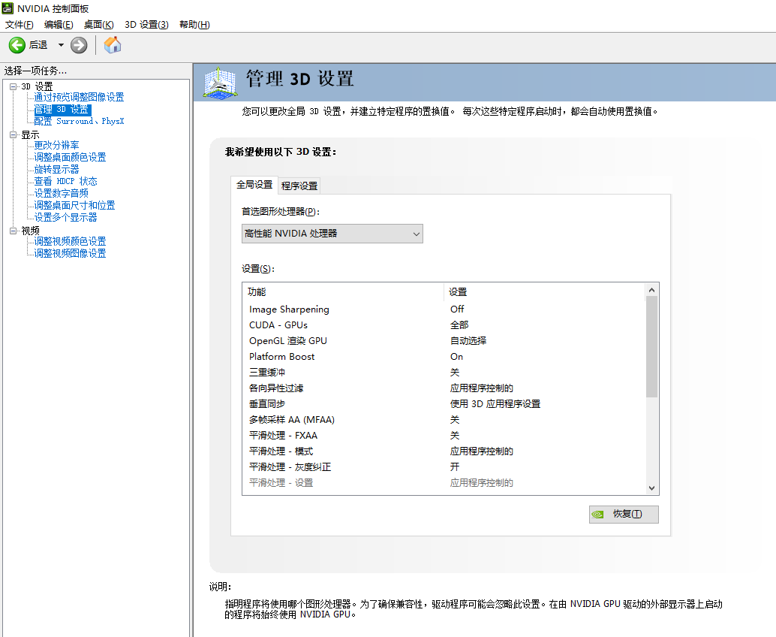
Task: Open the 3D 设置 menu
Action: click(146, 24)
